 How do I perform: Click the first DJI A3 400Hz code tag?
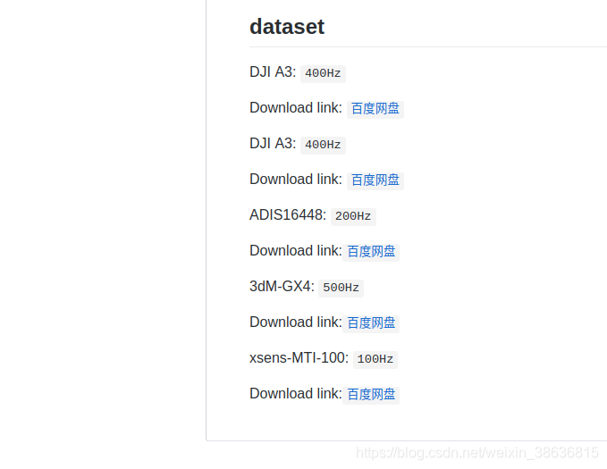pyautogui.click(x=323, y=73)
